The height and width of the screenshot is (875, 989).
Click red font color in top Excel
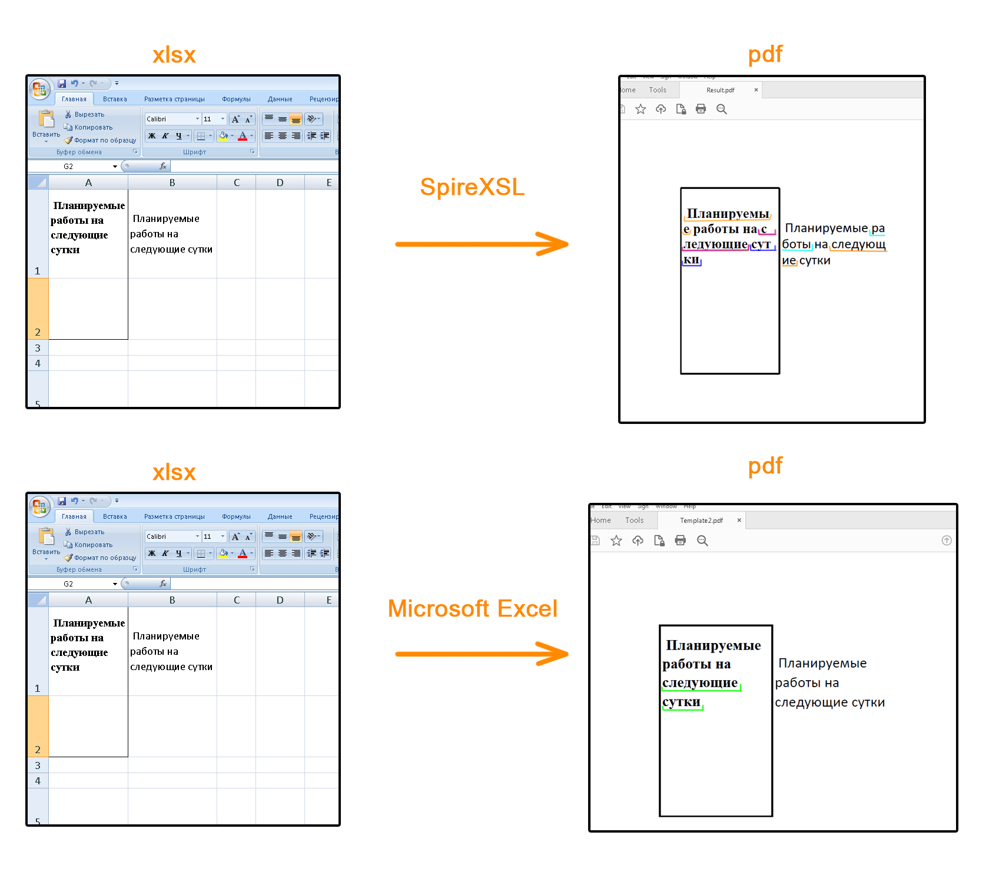click(243, 136)
